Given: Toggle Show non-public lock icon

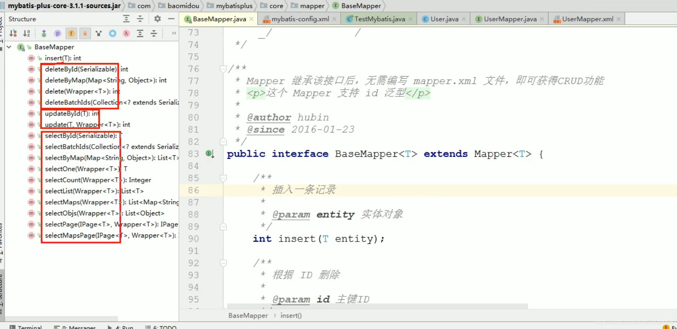Looking at the screenshot, I should [x=85, y=33].
